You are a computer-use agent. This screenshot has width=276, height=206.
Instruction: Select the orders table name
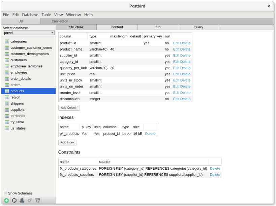click(16, 85)
